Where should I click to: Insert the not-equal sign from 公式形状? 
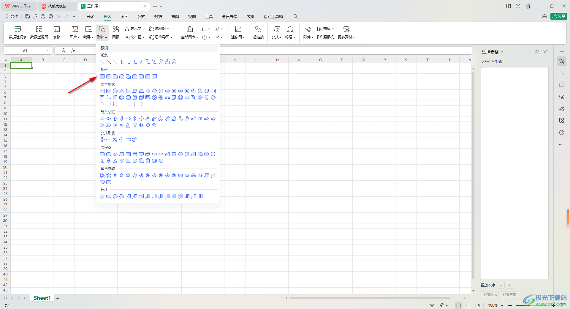point(135,140)
